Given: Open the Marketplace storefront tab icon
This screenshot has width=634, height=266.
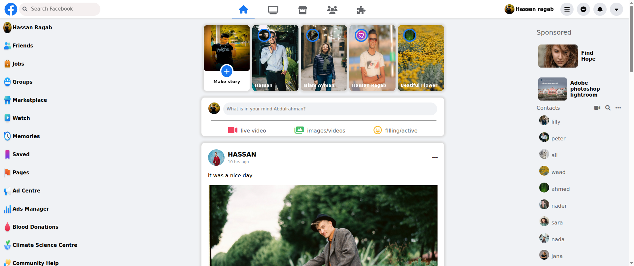Looking at the screenshot, I should (x=302, y=10).
